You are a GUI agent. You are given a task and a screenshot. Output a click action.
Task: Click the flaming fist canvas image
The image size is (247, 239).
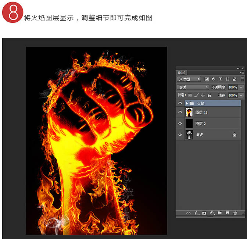click(96, 141)
